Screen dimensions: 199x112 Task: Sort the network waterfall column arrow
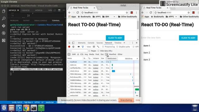click(137, 58)
